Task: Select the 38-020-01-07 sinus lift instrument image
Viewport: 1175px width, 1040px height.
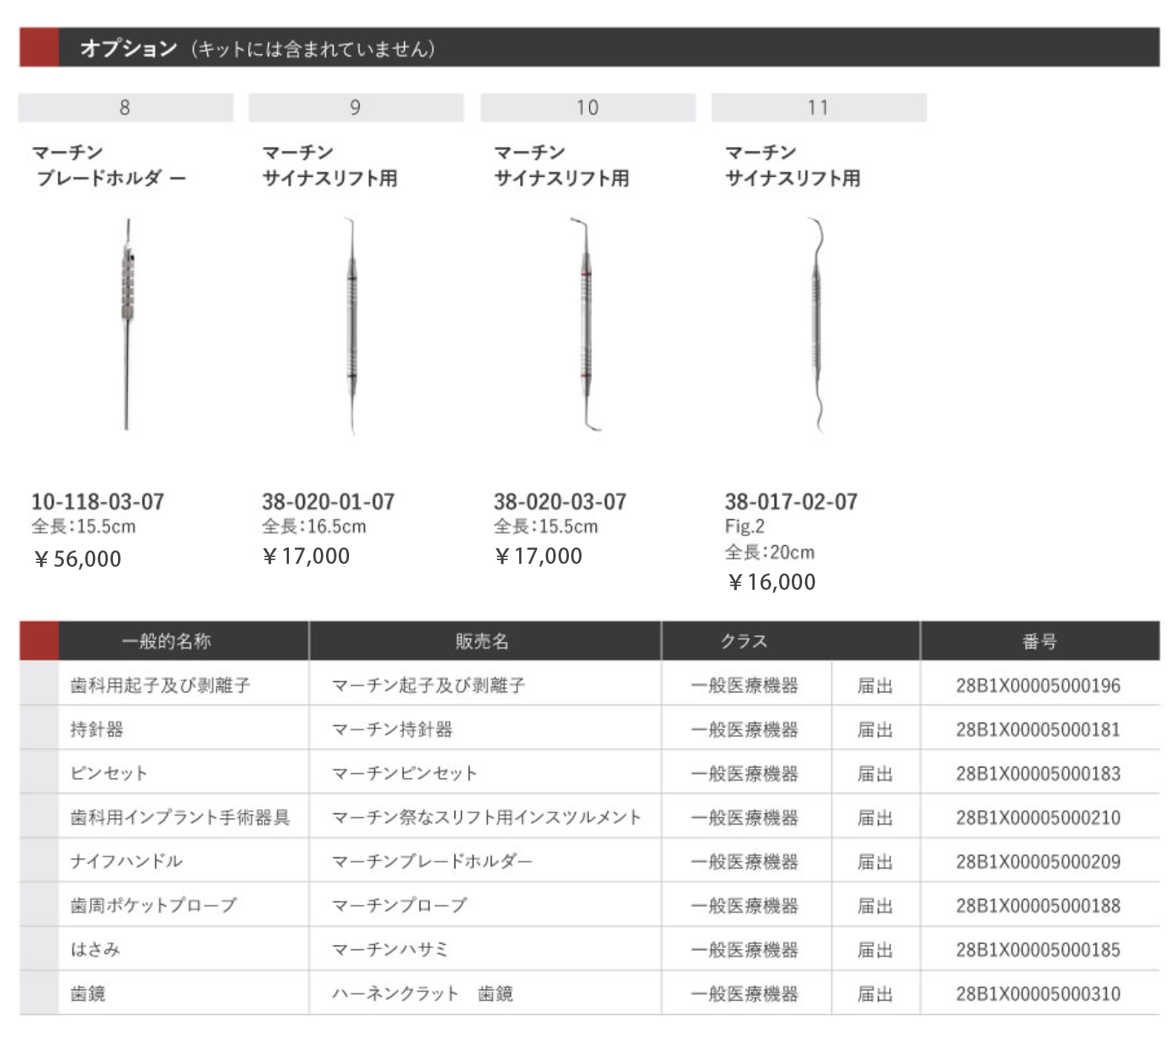Action: [351, 325]
